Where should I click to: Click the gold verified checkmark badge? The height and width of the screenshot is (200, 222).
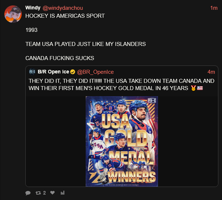pyautogui.click(x=73, y=72)
